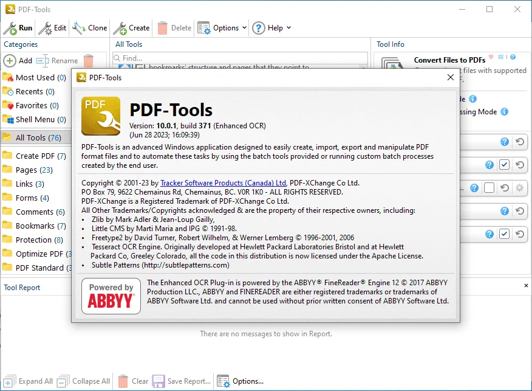Click the Edit tool button
The height and width of the screenshot is (391, 532).
(x=53, y=28)
